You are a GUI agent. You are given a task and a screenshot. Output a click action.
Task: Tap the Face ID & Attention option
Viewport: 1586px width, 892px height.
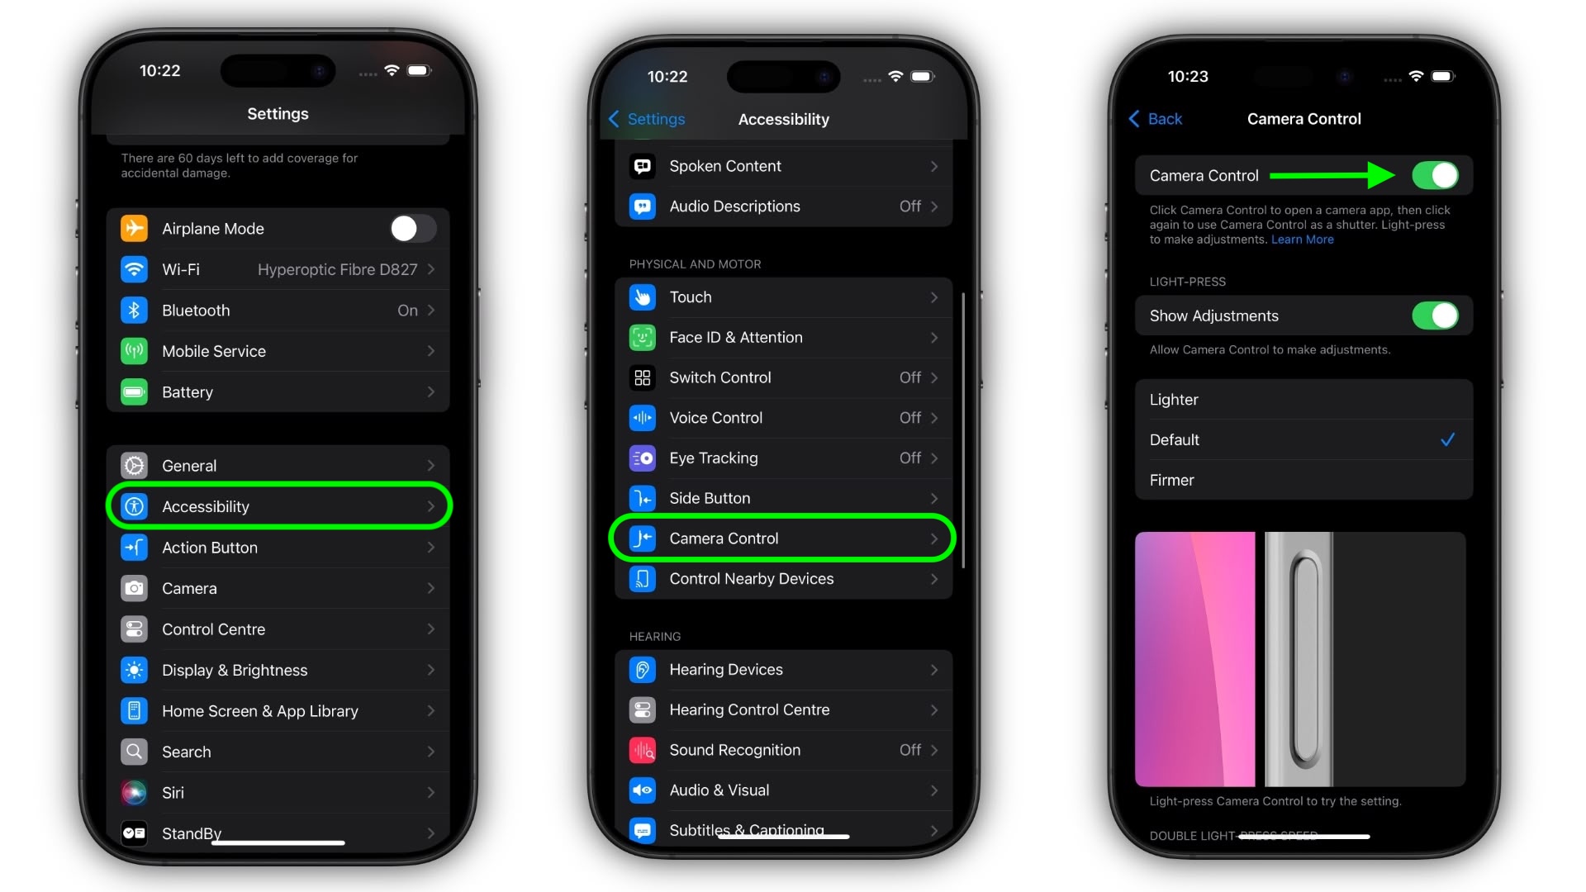782,336
